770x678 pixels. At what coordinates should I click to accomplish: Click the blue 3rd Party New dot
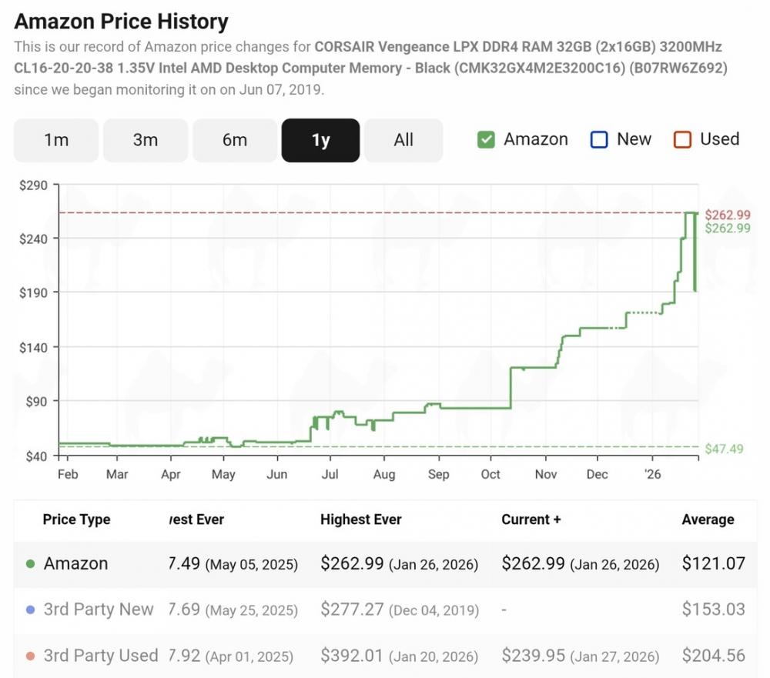click(x=31, y=610)
